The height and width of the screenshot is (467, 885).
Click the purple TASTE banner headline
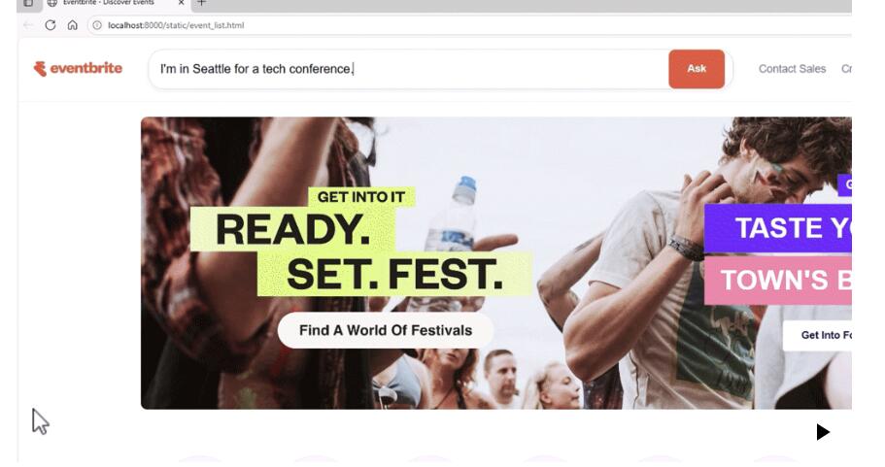(x=778, y=228)
